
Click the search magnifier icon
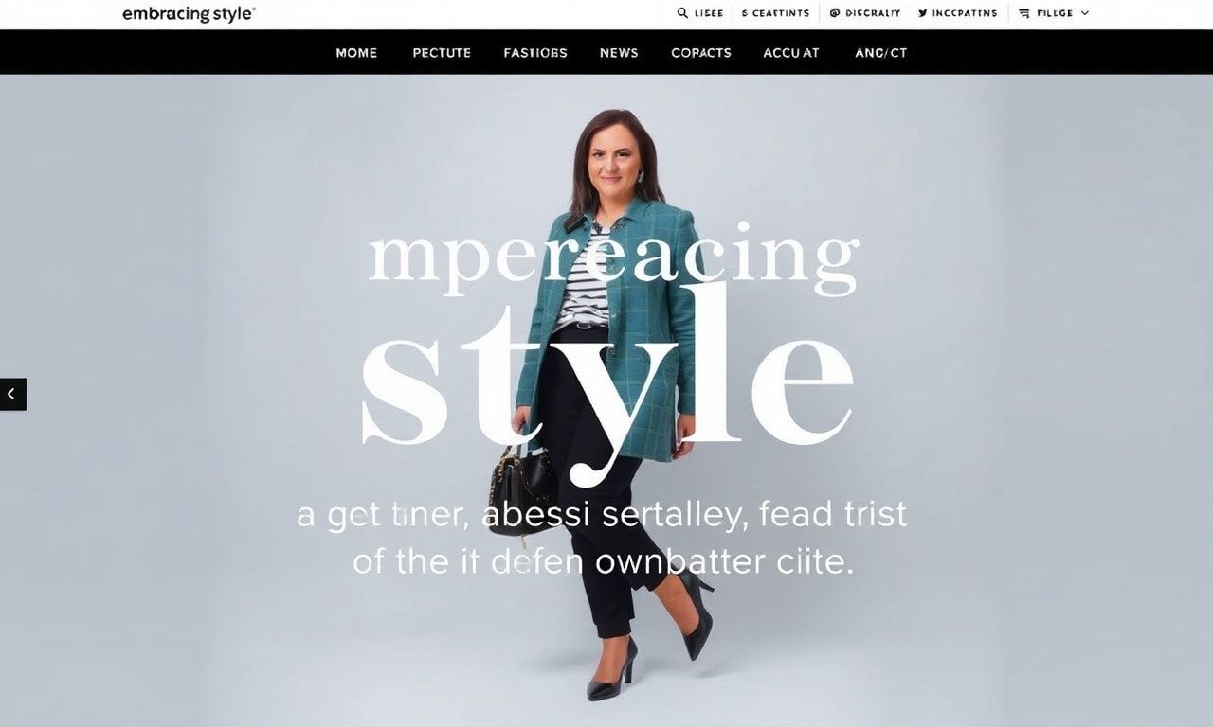coord(682,13)
